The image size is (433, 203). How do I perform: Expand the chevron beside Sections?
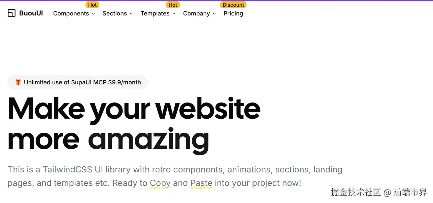point(131,14)
